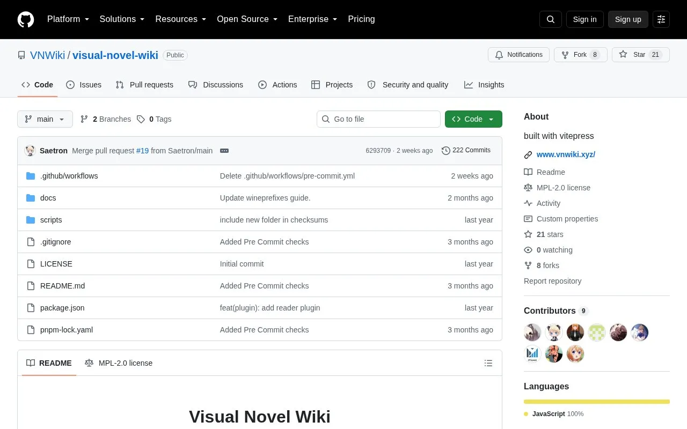Expand the Solutions dropdown
687x429 pixels.
tap(122, 19)
